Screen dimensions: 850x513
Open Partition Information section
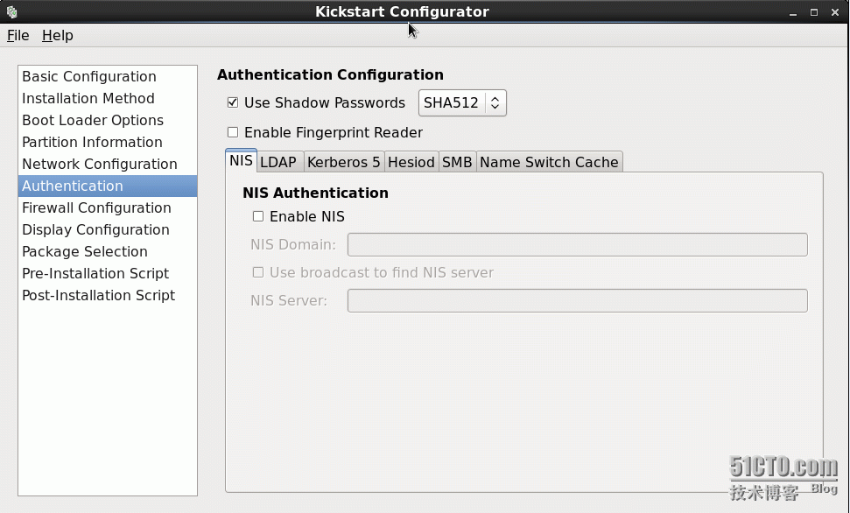pyautogui.click(x=108, y=142)
